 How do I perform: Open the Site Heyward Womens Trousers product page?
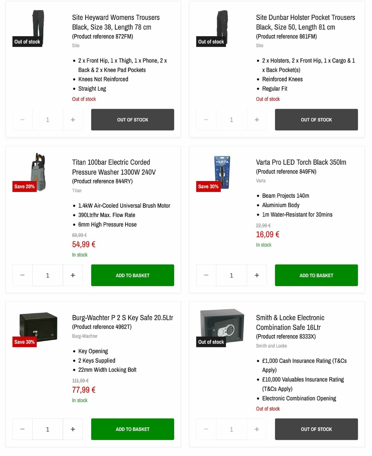point(115,22)
